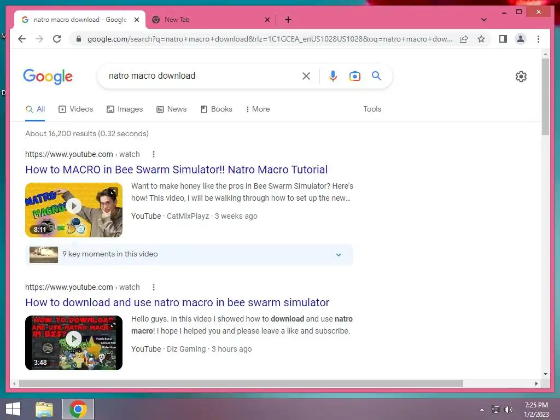Clear the search box with the X
The width and height of the screenshot is (560, 420).
tap(306, 75)
